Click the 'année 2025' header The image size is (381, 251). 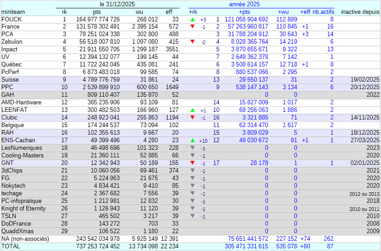click(244, 4)
